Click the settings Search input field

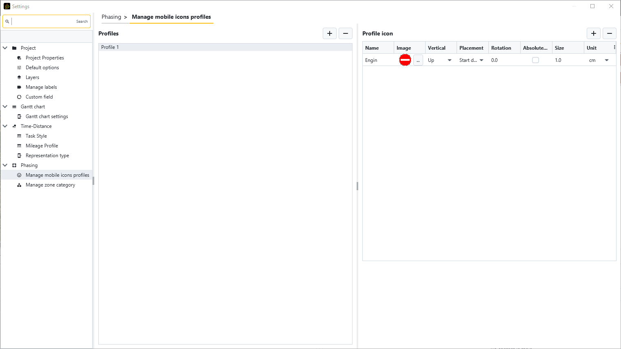point(43,22)
